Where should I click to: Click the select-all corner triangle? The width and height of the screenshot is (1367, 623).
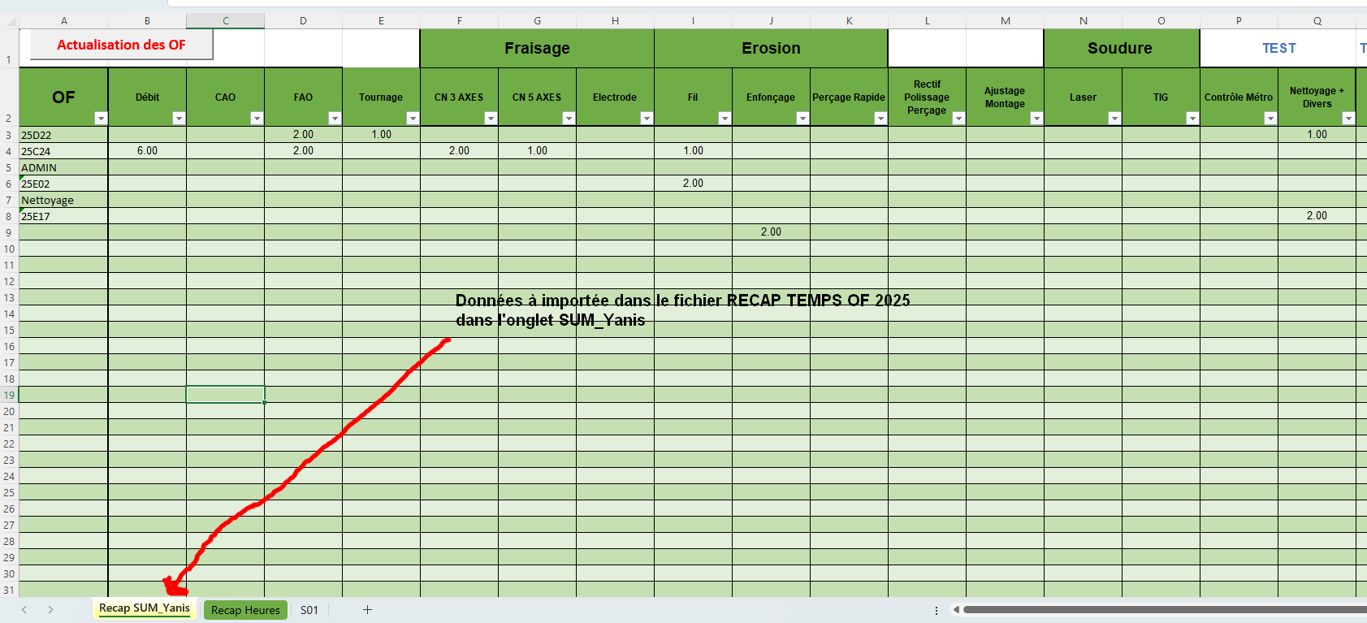[10, 21]
